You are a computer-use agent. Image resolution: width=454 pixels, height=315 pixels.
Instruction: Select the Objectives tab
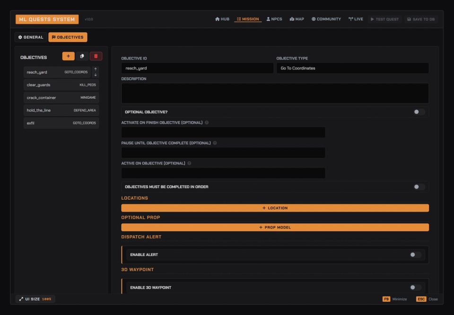click(68, 37)
